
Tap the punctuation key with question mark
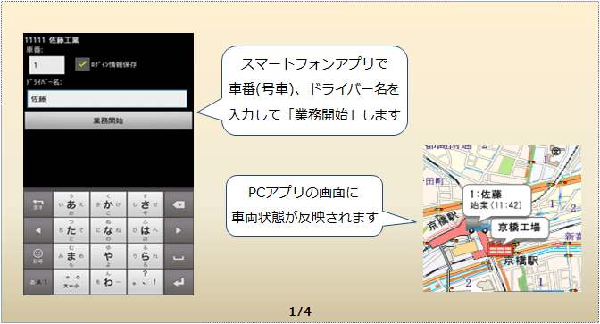(146, 282)
